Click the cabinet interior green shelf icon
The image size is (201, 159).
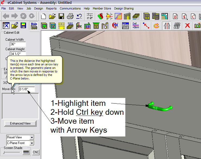[x=44, y=26]
